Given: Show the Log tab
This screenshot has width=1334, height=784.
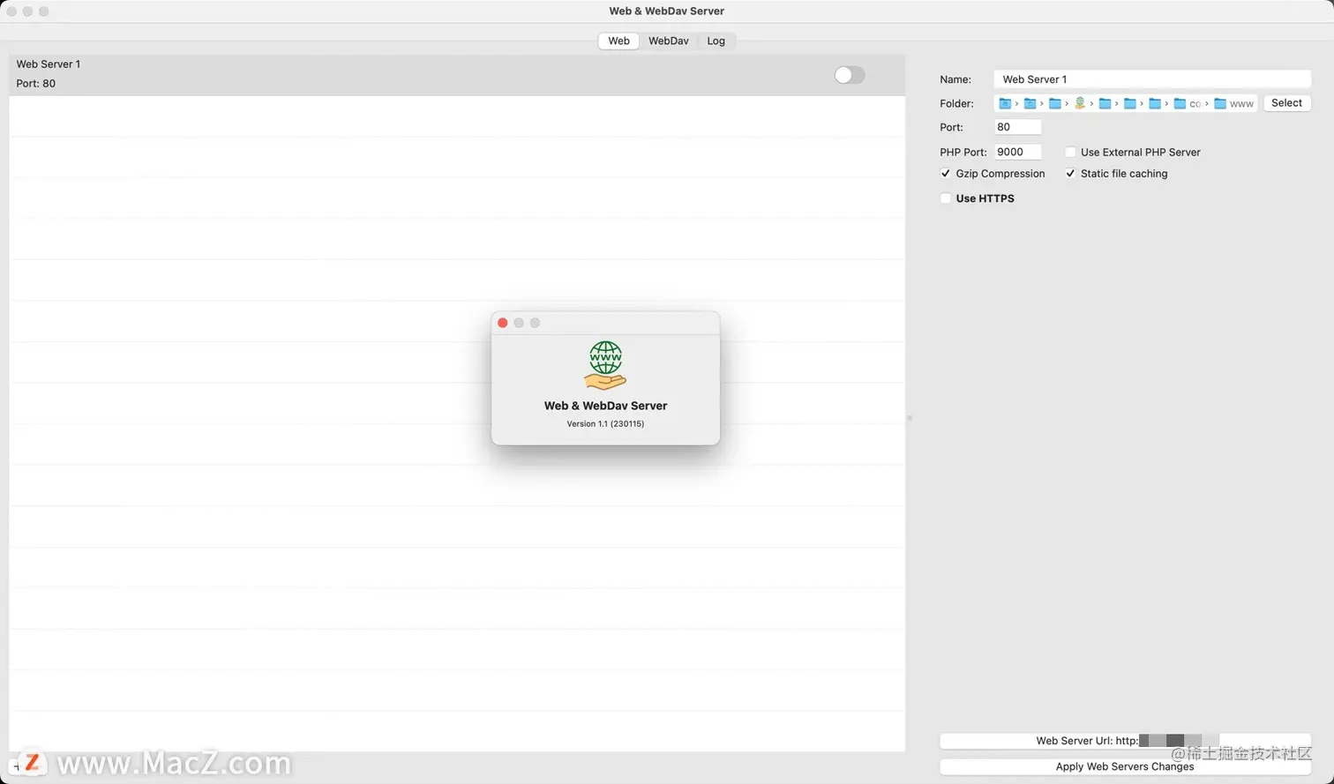Looking at the screenshot, I should point(716,41).
